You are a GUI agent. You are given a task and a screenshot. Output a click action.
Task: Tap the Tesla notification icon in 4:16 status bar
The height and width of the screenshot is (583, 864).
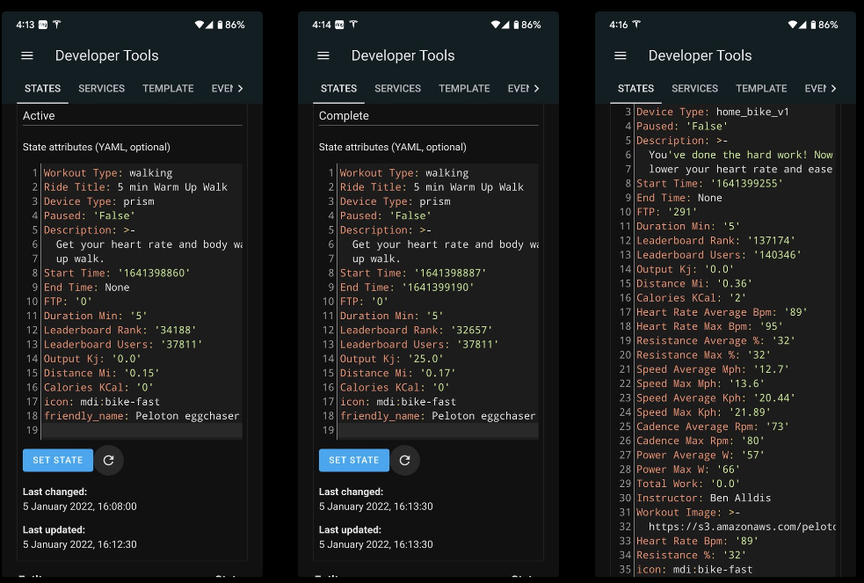click(x=636, y=25)
